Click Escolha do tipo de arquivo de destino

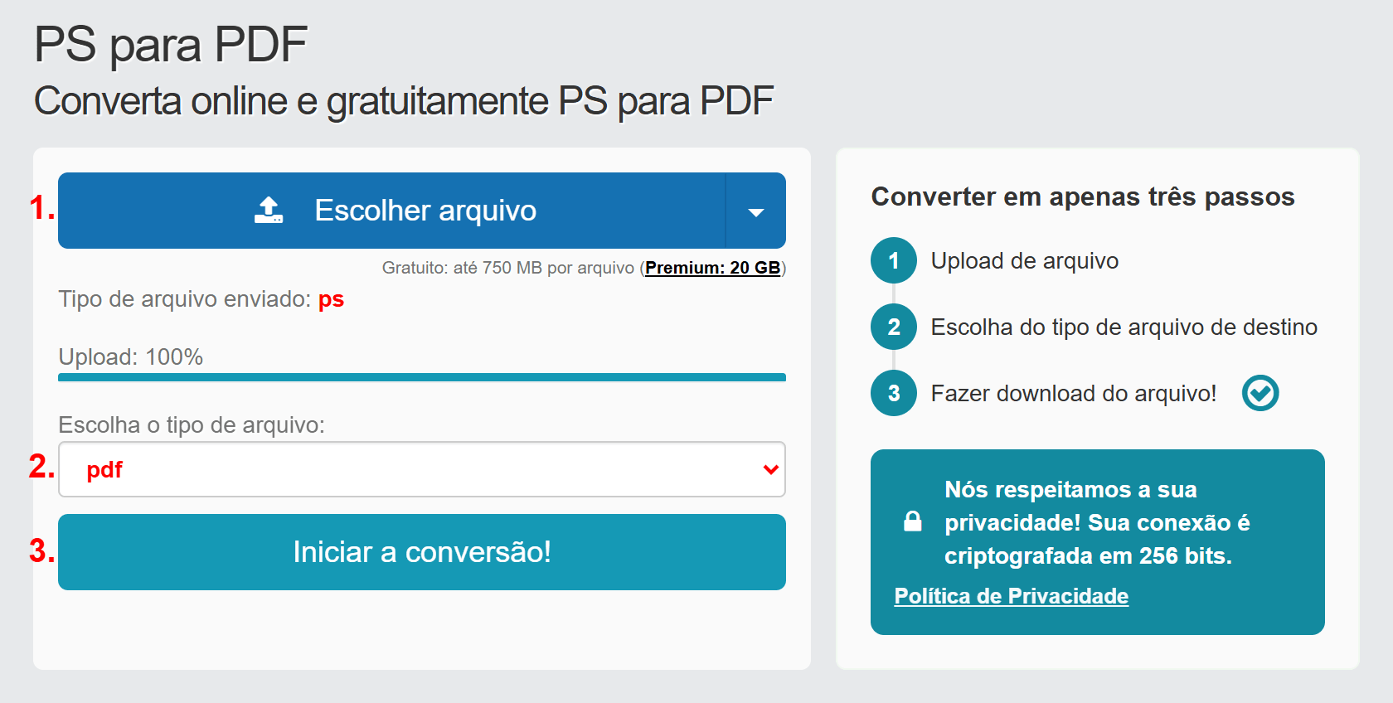(x=1124, y=327)
